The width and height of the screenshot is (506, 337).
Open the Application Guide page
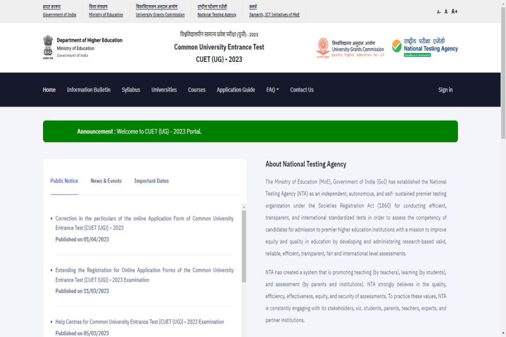coord(236,90)
